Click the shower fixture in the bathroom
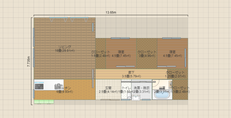The height and width of the screenshot is (118, 231). coord(170,84)
